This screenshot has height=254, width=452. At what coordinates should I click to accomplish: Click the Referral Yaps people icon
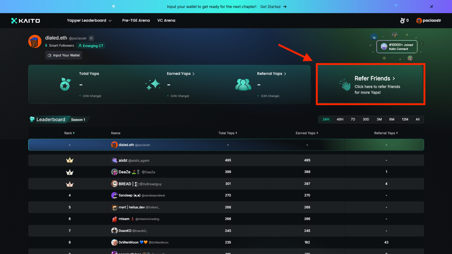243,84
